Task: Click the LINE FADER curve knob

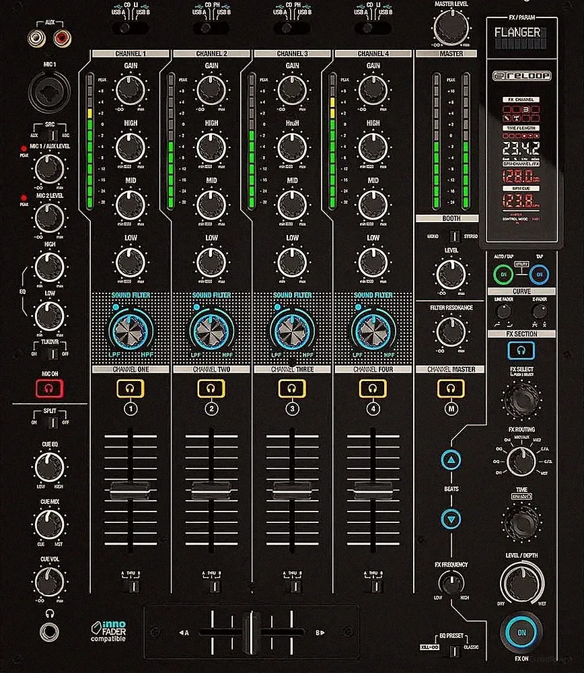Action: [x=503, y=311]
